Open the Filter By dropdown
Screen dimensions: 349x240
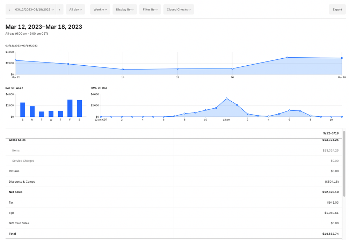[150, 9]
